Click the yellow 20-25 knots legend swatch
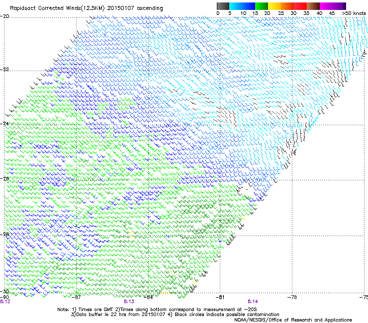Image resolution: width=368 pixels, height=323 pixels. pos(275,6)
